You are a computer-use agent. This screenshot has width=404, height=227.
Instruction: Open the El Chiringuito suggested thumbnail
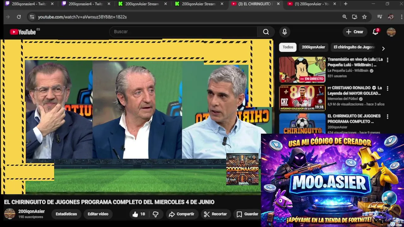(x=302, y=124)
